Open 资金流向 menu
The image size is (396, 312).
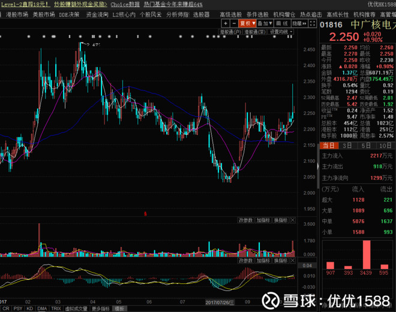[97, 14]
